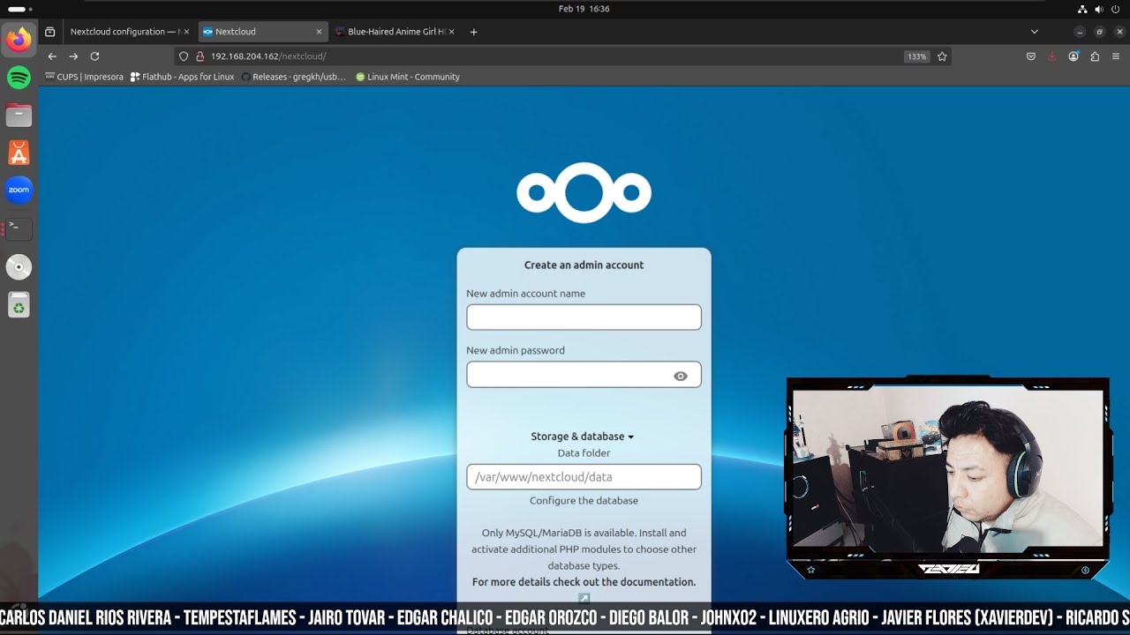
Task: Open Ubuntu App Center in dock
Action: click(19, 153)
